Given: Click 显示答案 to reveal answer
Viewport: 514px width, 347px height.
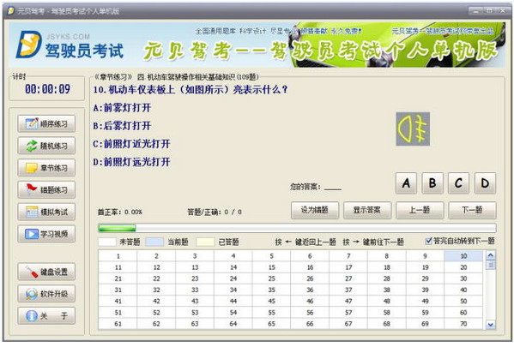Looking at the screenshot, I should pyautogui.click(x=367, y=210).
